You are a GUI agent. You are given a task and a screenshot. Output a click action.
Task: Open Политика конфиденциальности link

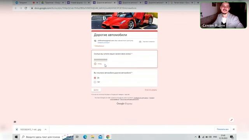(x=129, y=100)
